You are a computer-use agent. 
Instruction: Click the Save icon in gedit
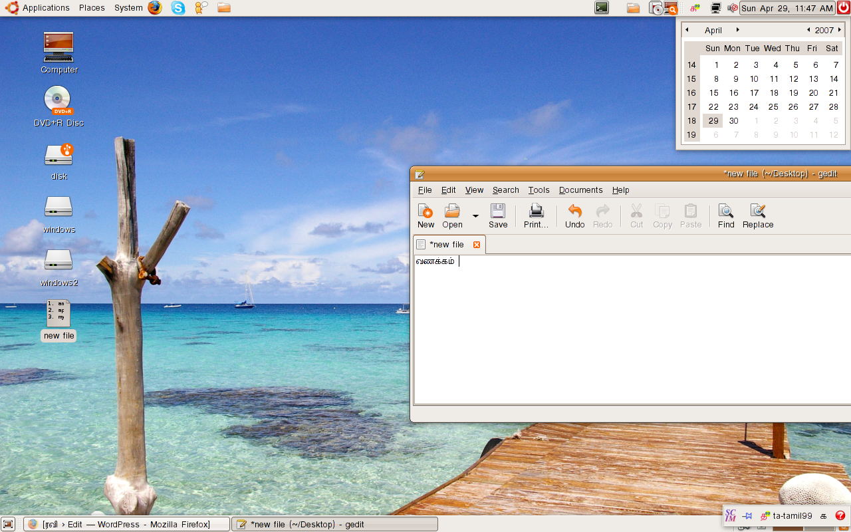(x=497, y=215)
